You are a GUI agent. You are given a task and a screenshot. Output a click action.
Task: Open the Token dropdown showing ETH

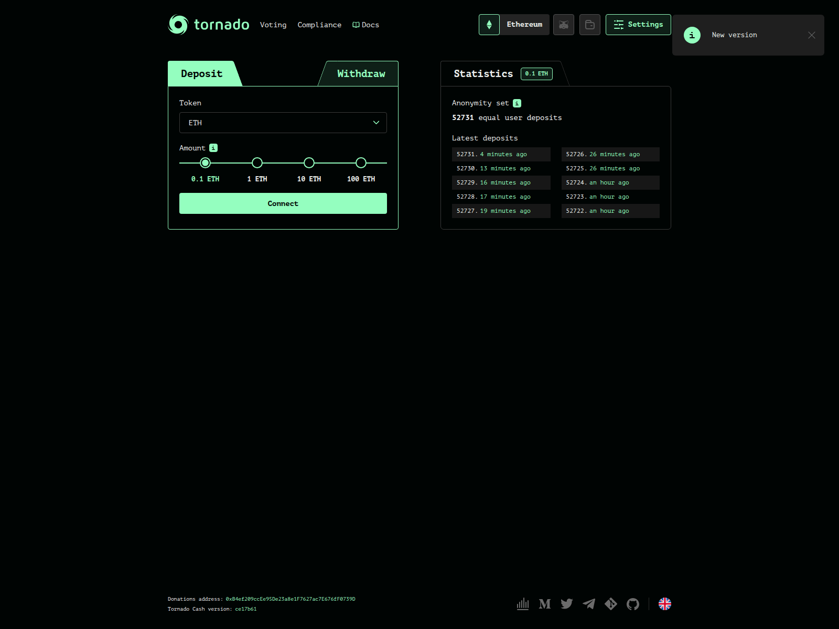tap(283, 123)
